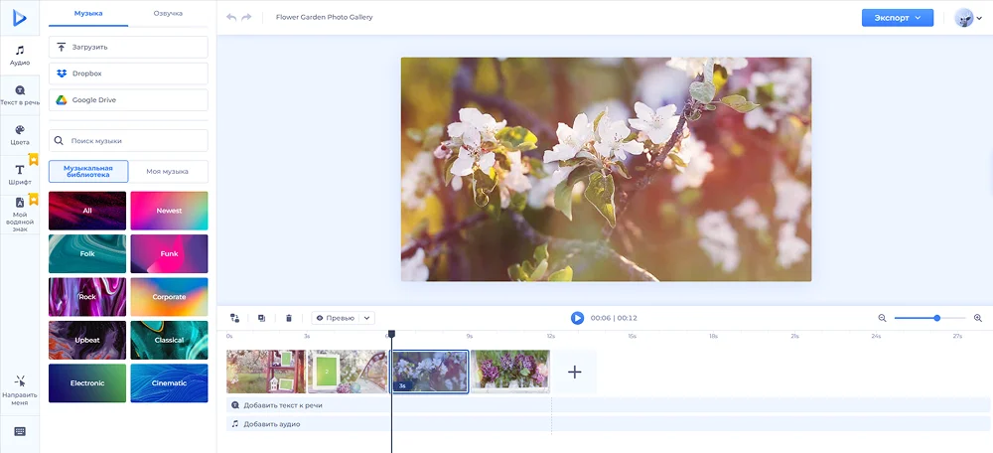Screen dimensions: 993x453
Task: Click the Загрузить upload button
Action: point(128,47)
